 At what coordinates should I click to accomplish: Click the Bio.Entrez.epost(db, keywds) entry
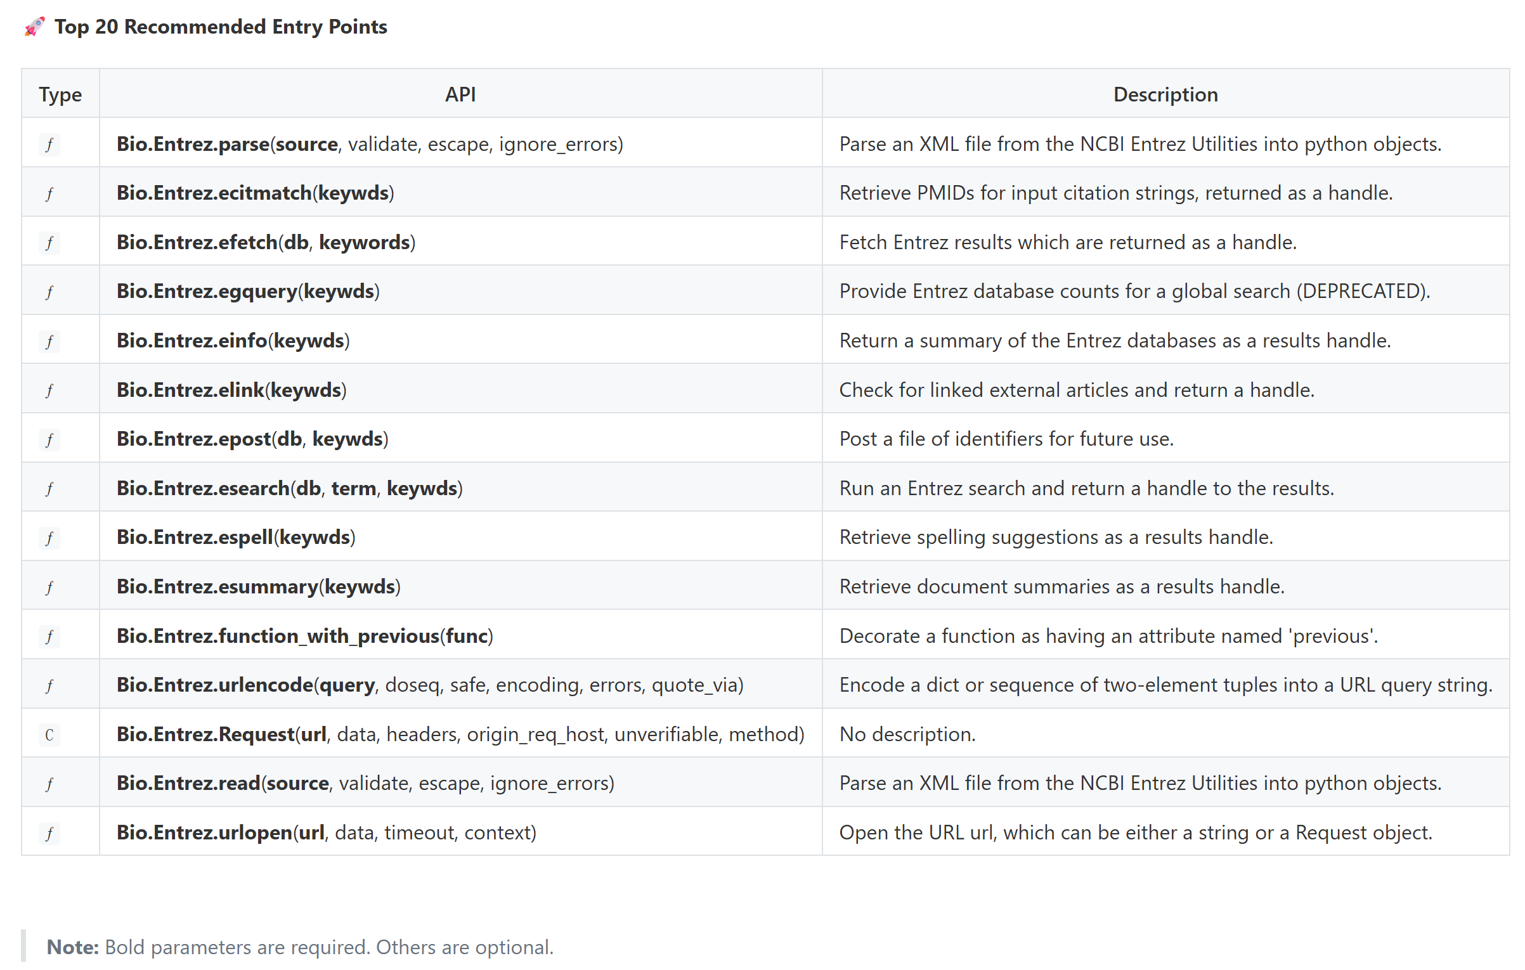pyautogui.click(x=252, y=439)
